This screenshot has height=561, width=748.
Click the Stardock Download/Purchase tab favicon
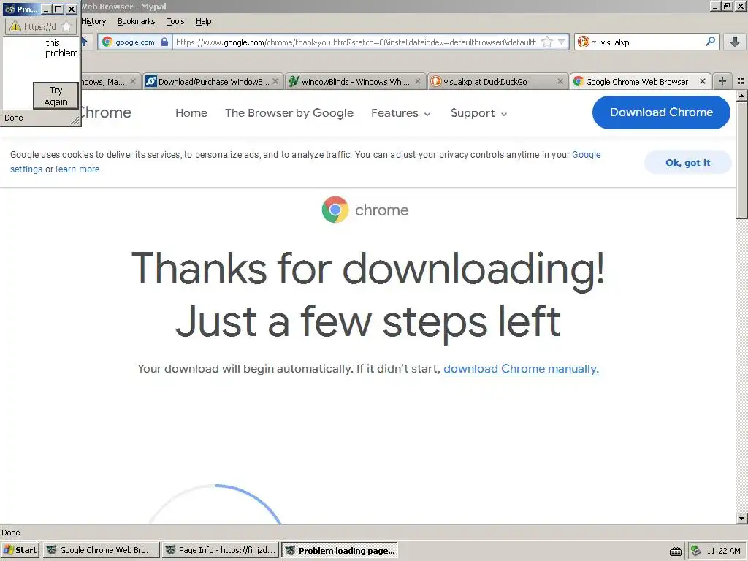(x=151, y=82)
